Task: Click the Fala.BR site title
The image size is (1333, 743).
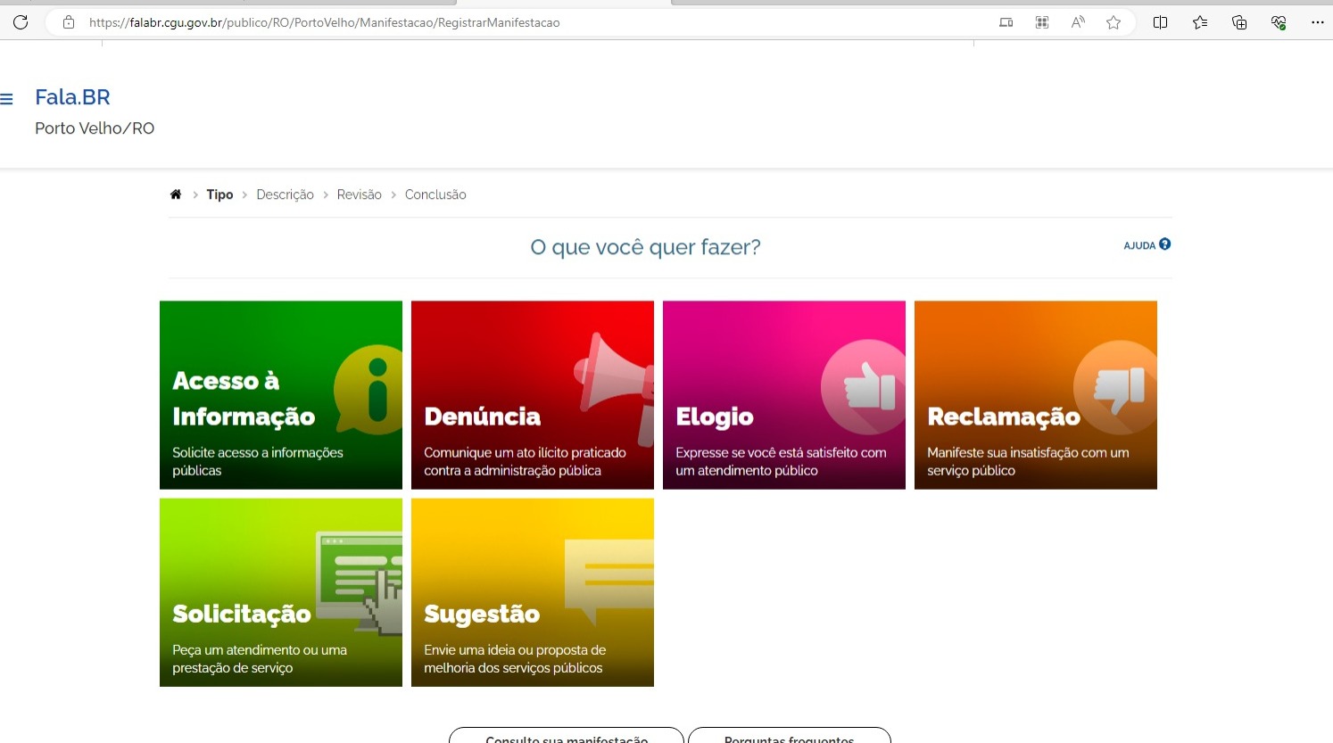Action: 72,97
